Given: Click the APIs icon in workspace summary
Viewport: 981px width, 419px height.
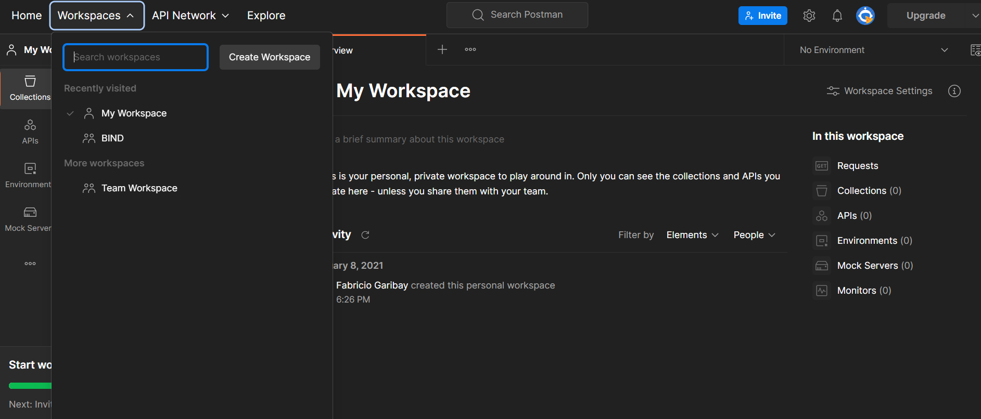Looking at the screenshot, I should coord(822,216).
